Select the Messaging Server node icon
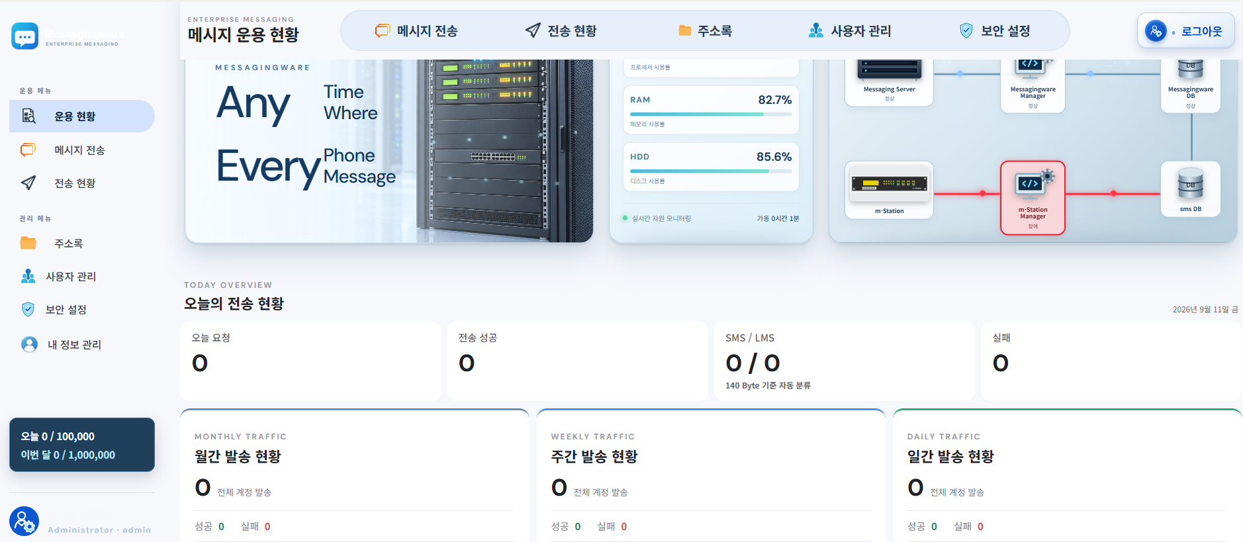Viewport: 1243px width, 542px height. pyautogui.click(x=889, y=69)
